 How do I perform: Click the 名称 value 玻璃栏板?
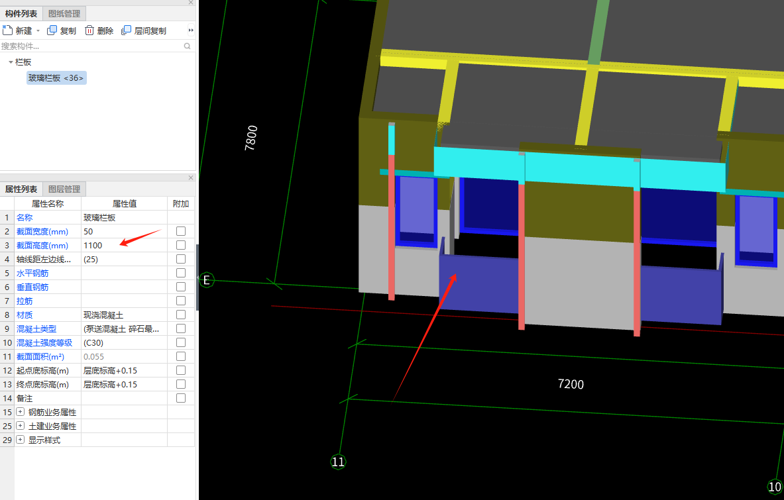(99, 218)
